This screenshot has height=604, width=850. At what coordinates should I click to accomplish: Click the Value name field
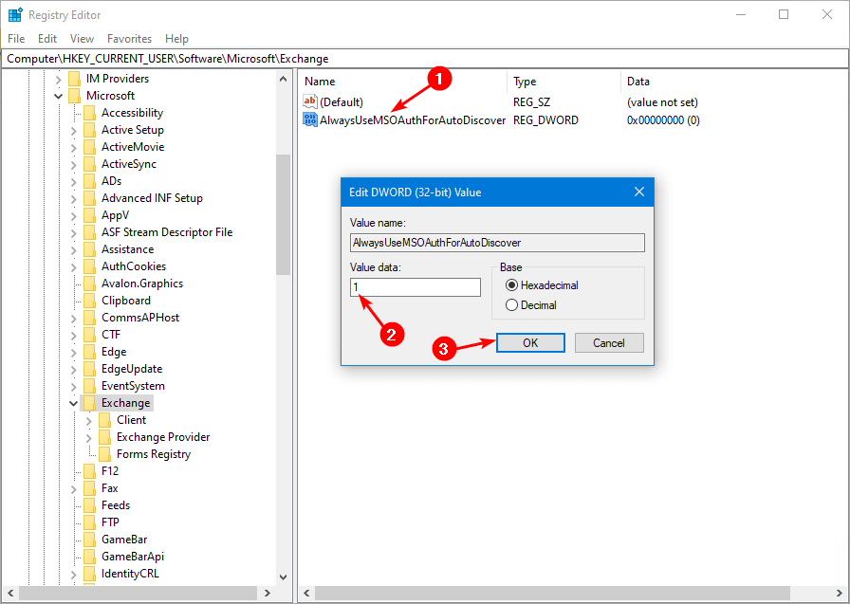(x=497, y=243)
